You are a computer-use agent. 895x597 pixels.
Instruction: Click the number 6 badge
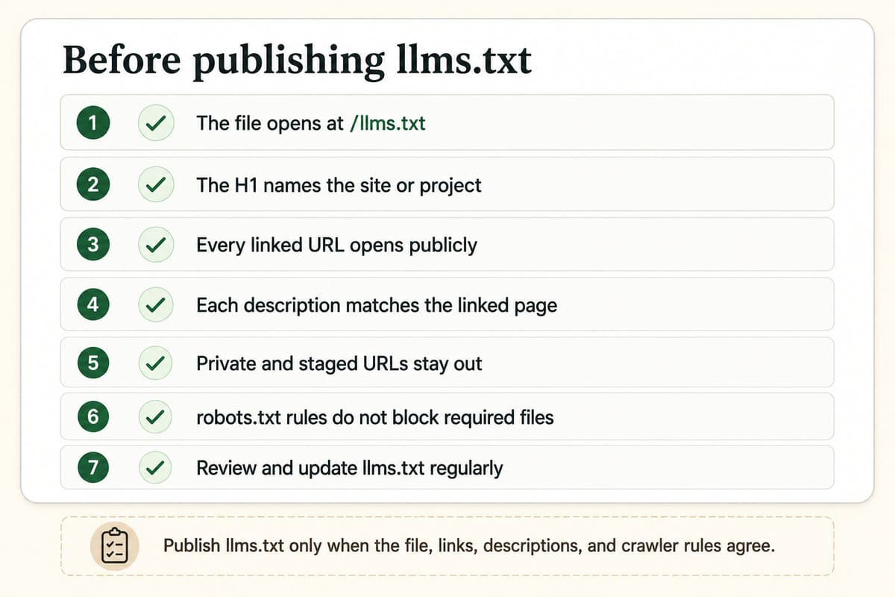coord(92,416)
